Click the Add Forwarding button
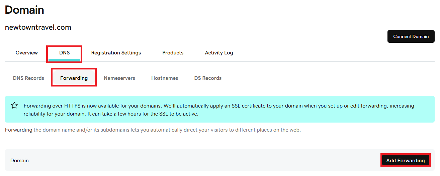The width and height of the screenshot is (440, 176). (x=405, y=161)
